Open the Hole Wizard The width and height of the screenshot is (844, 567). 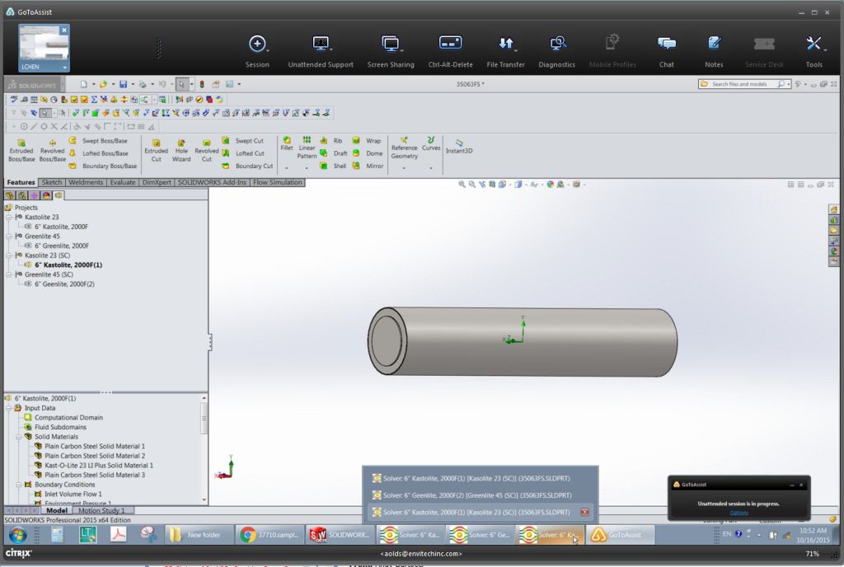click(181, 151)
